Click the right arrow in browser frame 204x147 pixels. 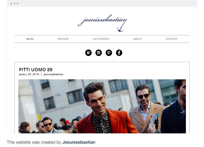tap(193, 3)
